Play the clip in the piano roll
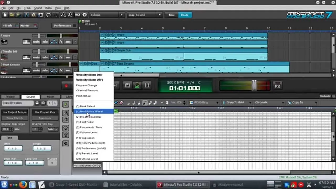The image size is (336, 189). [66, 104]
